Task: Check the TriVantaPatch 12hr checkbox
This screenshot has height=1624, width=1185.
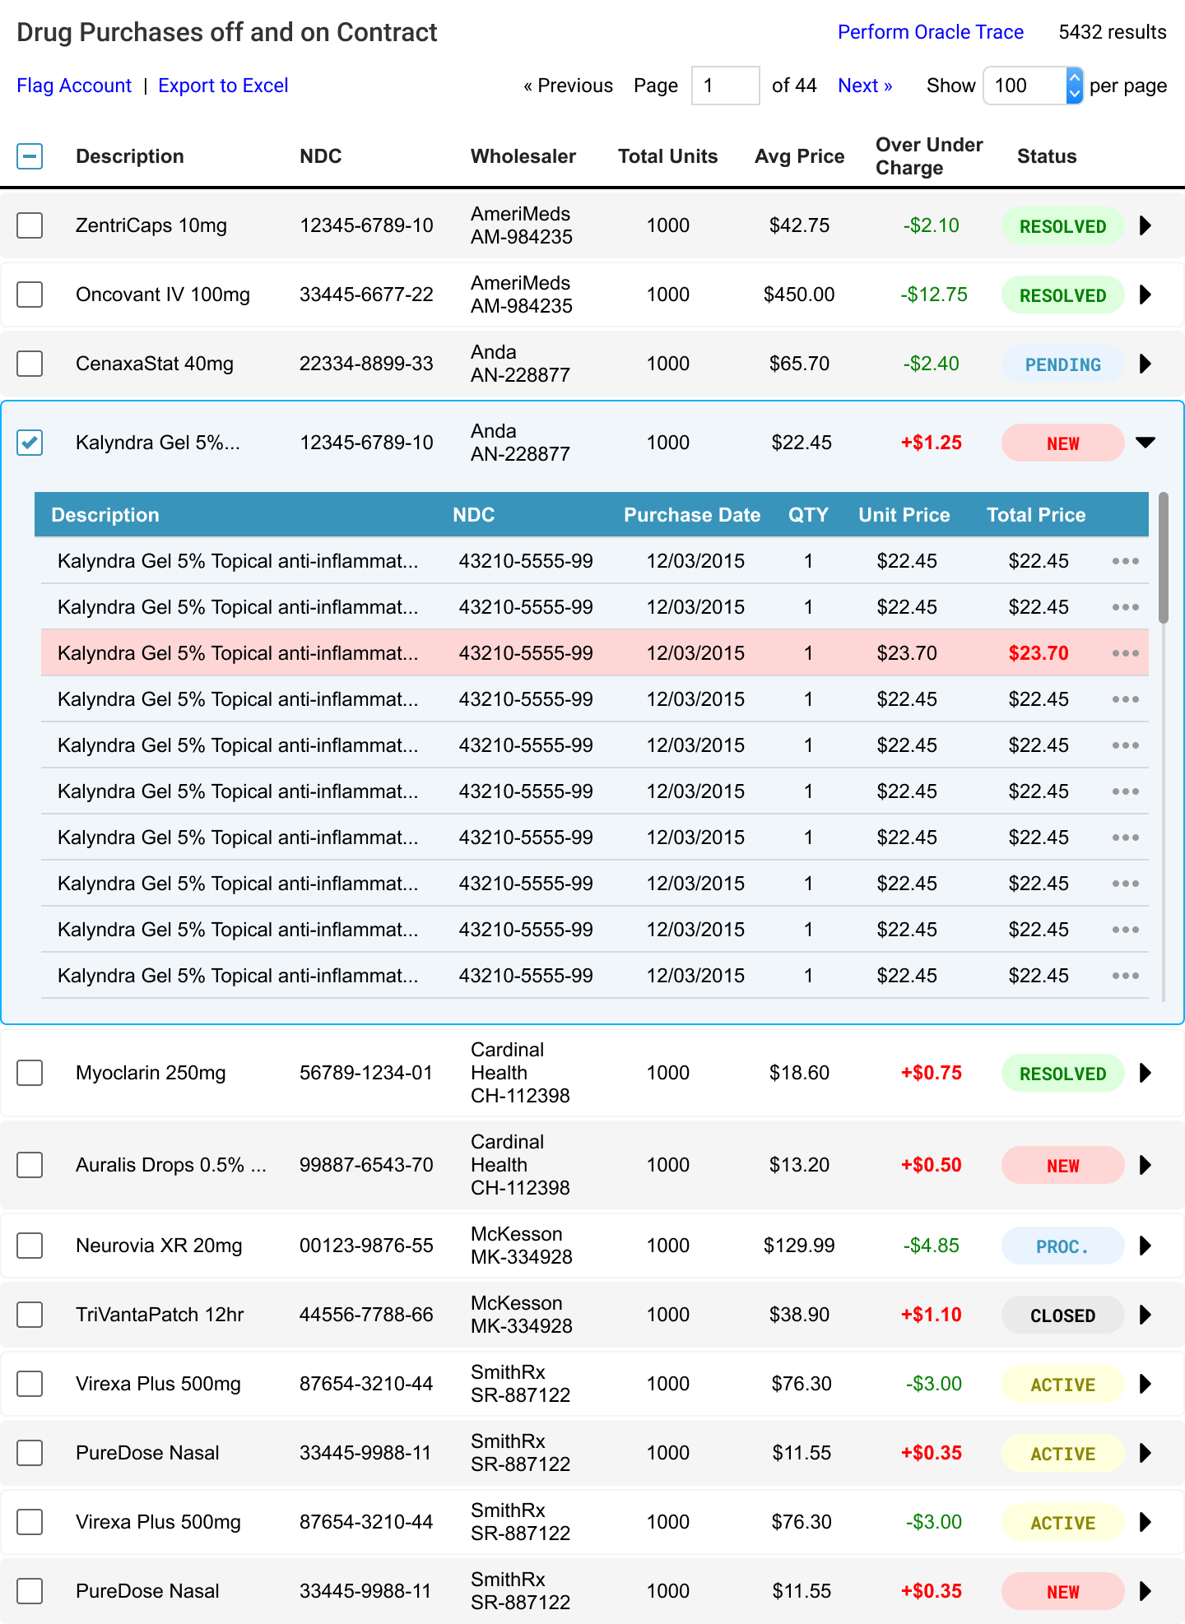Action: click(30, 1315)
